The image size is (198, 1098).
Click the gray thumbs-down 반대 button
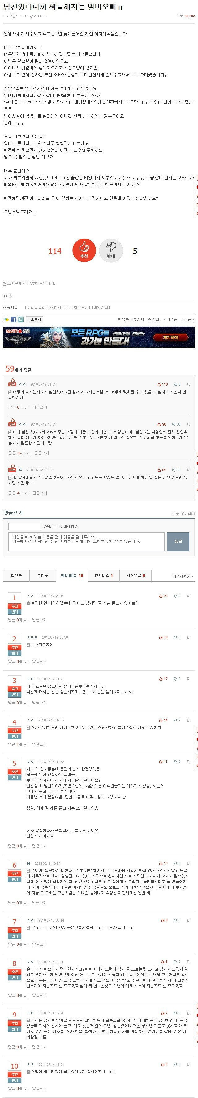pyautogui.click(x=111, y=251)
